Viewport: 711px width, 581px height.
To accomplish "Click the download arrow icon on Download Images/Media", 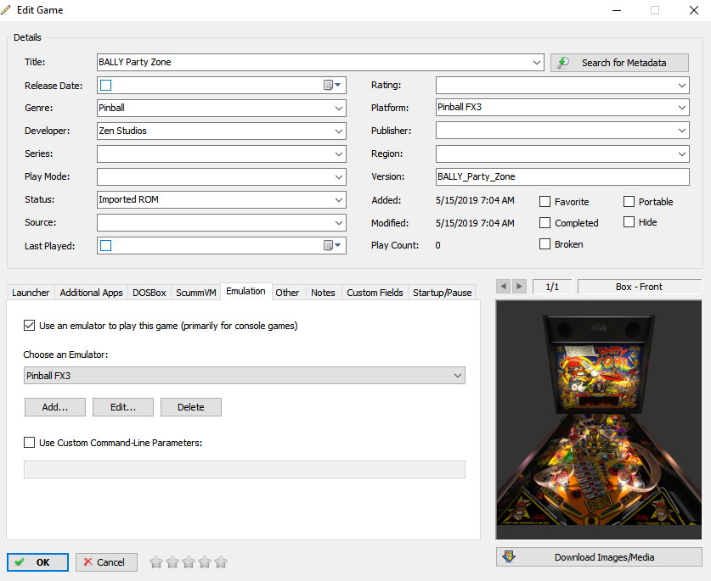I will click(509, 556).
